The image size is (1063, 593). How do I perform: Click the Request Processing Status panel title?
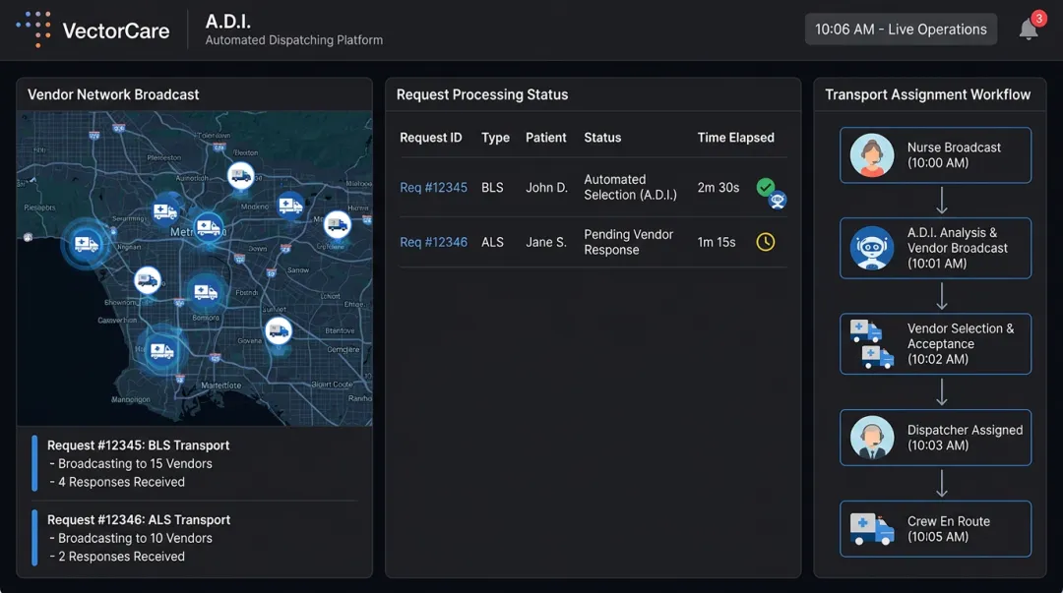point(482,94)
